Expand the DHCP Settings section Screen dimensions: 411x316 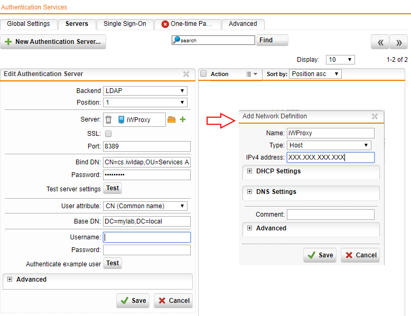[x=250, y=171]
